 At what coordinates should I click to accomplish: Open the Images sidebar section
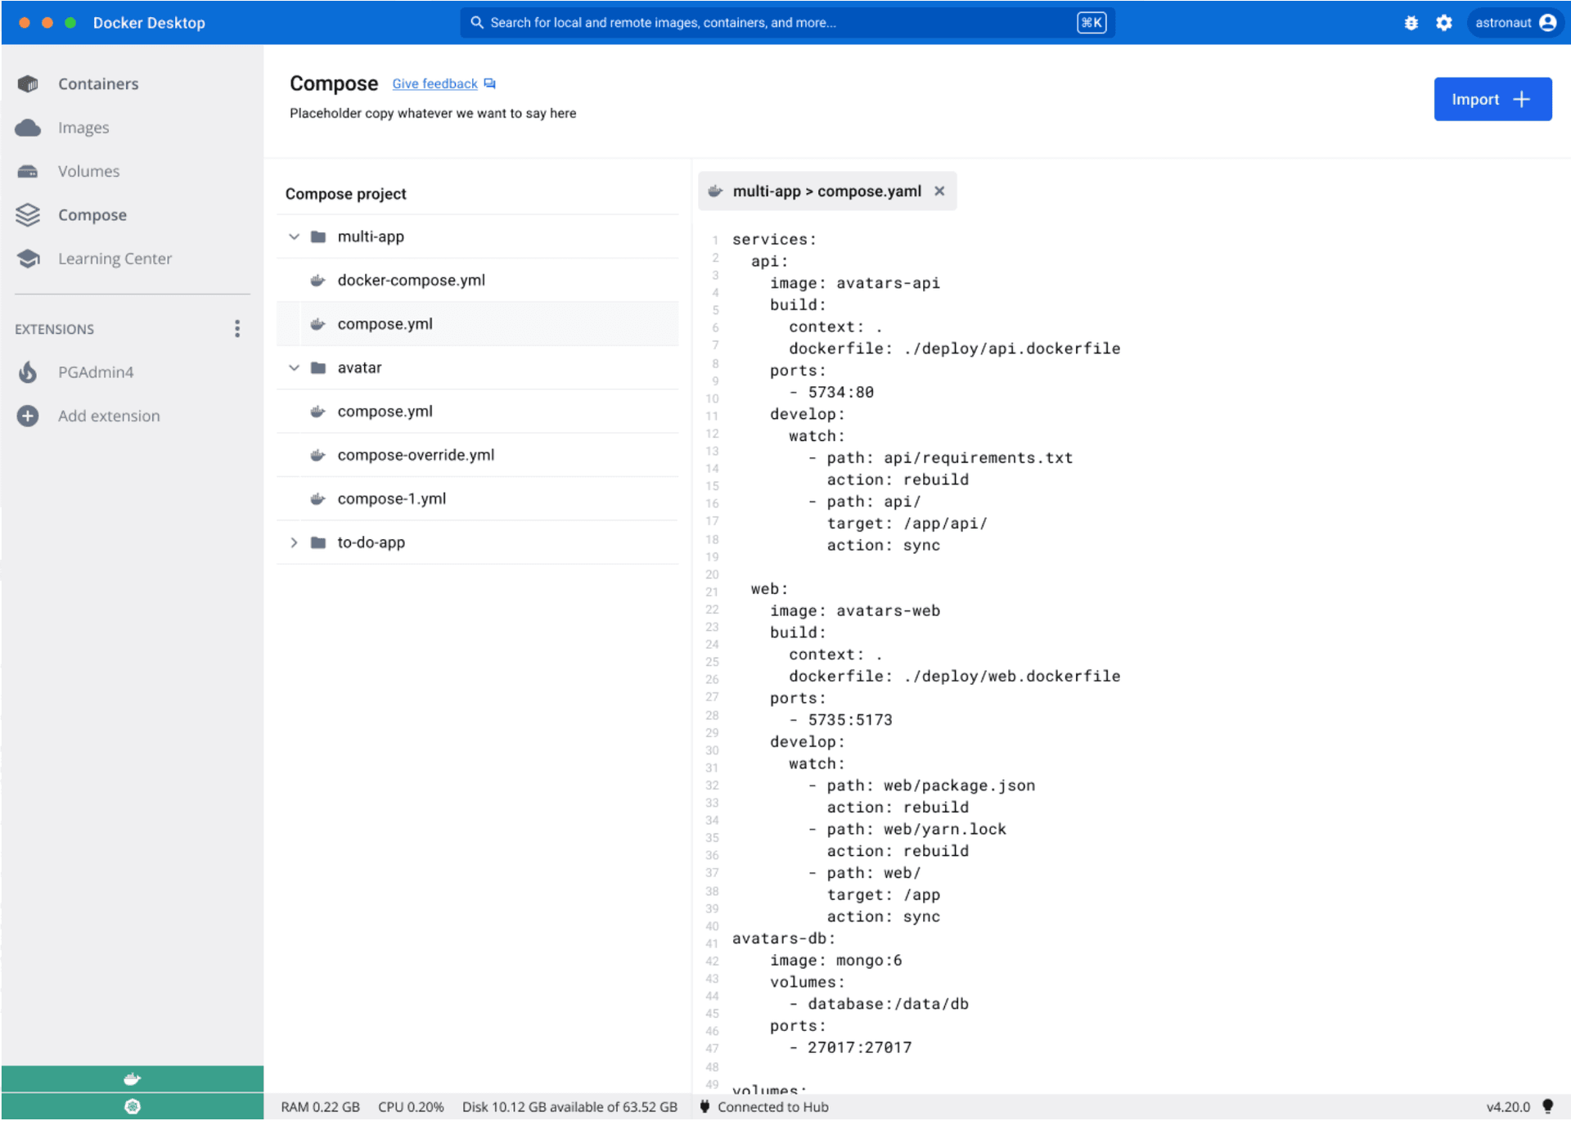click(83, 128)
